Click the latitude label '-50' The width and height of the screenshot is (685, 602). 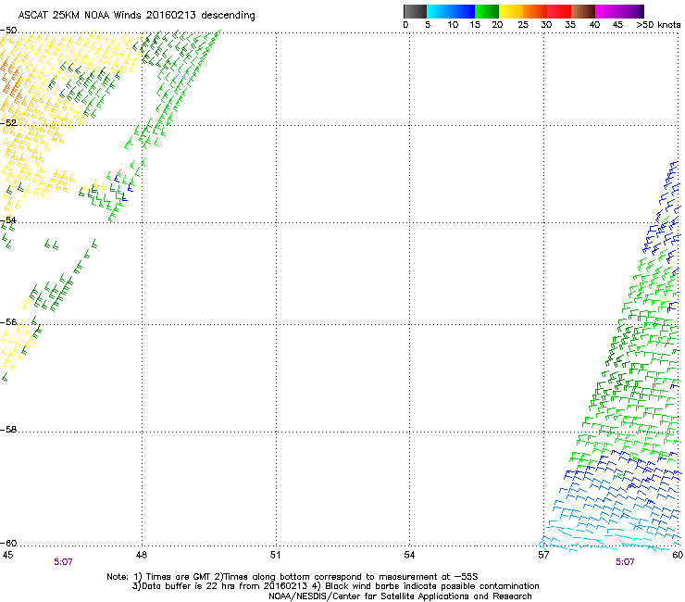[x=8, y=31]
